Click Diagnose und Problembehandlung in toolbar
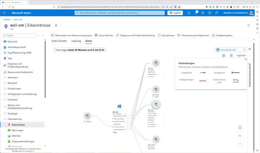 (x=135, y=35)
